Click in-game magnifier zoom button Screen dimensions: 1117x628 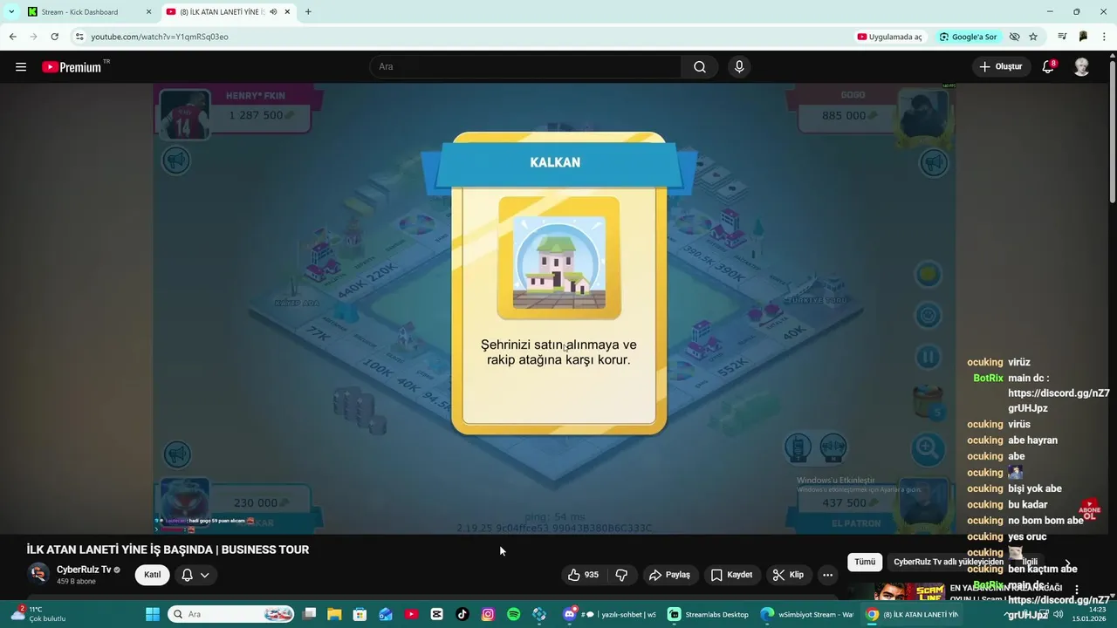tap(928, 449)
